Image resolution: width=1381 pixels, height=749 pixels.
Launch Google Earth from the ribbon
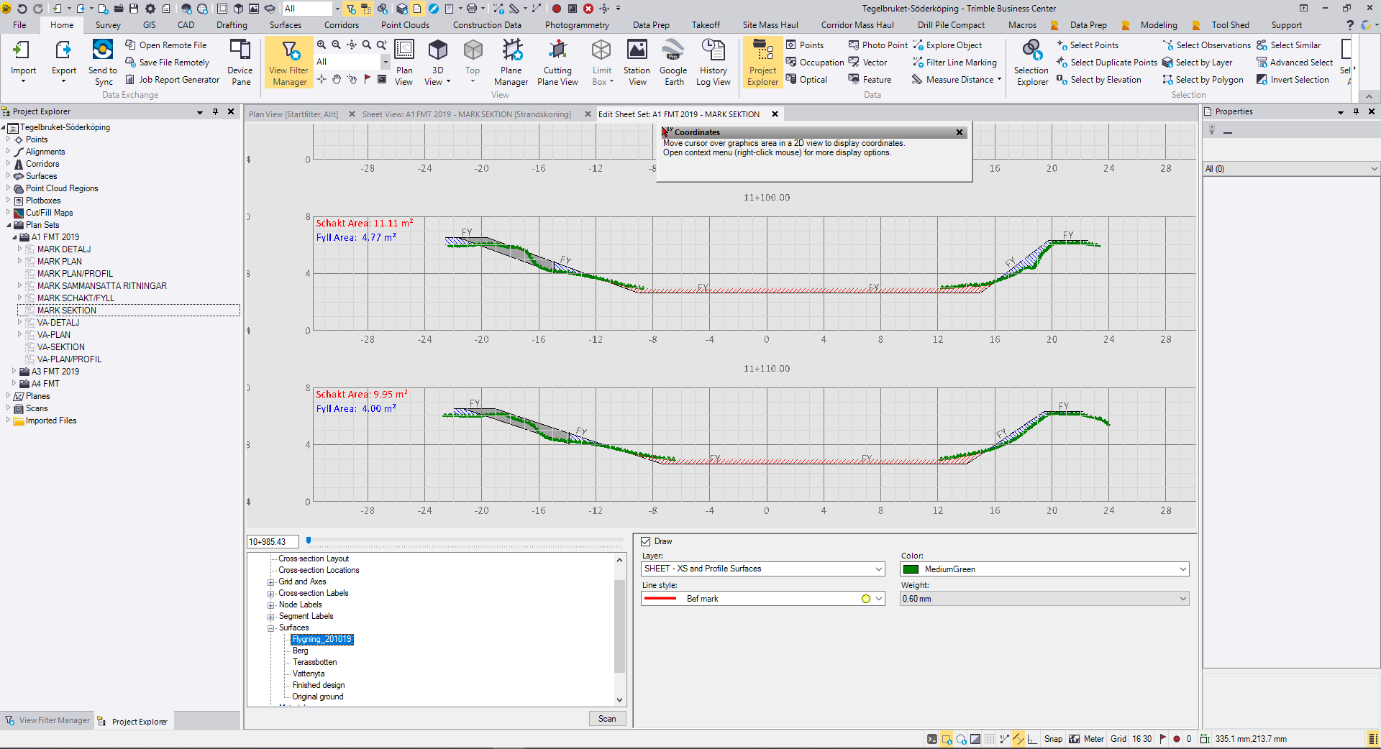[x=673, y=63]
